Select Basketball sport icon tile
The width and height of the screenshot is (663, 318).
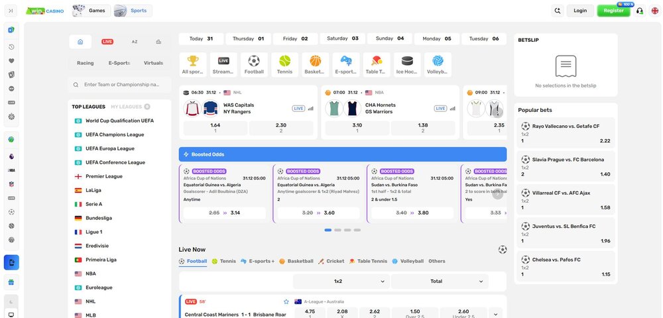[315, 65]
